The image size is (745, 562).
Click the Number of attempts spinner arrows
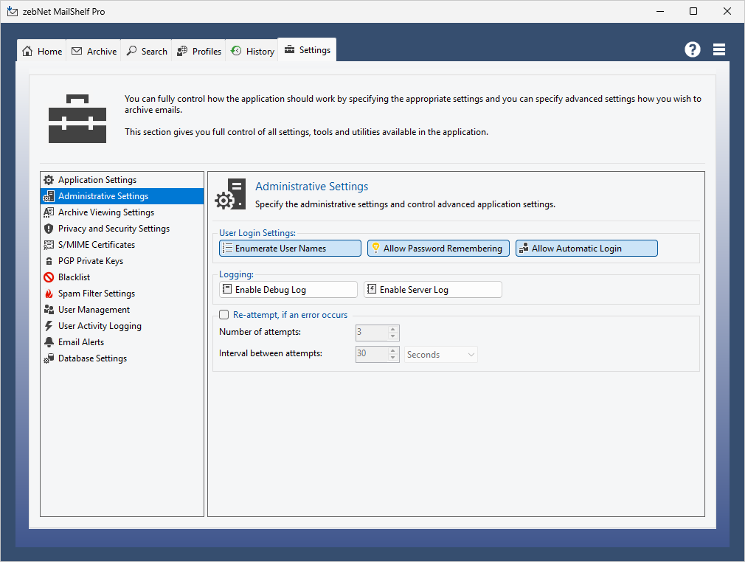[x=393, y=333]
